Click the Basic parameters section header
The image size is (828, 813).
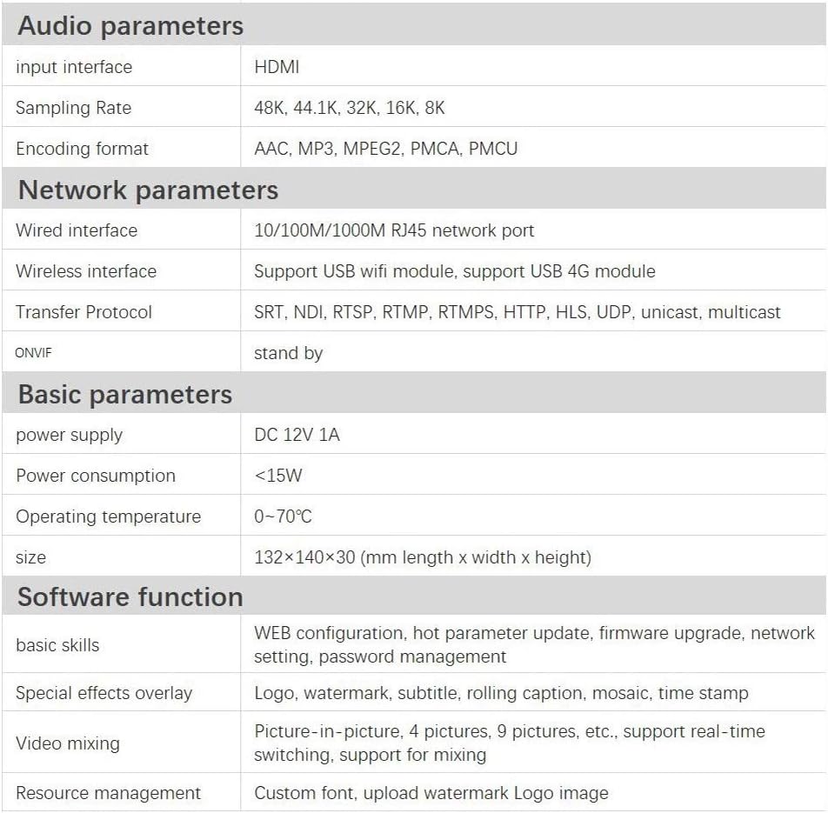[124, 394]
